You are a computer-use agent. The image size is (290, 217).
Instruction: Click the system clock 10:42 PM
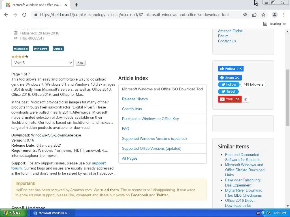coord(280,213)
